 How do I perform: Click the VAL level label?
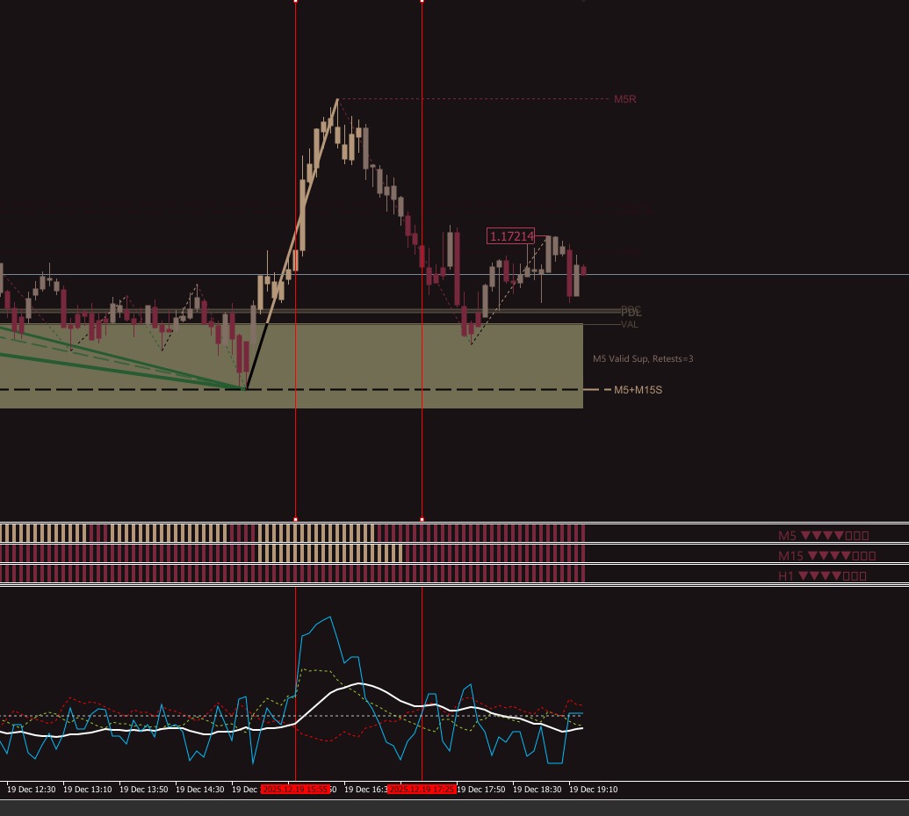click(630, 324)
